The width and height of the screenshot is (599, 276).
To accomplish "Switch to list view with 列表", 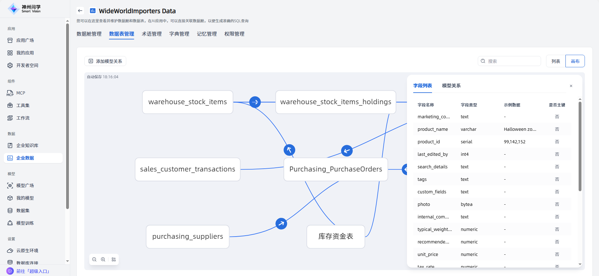I will tap(555, 61).
